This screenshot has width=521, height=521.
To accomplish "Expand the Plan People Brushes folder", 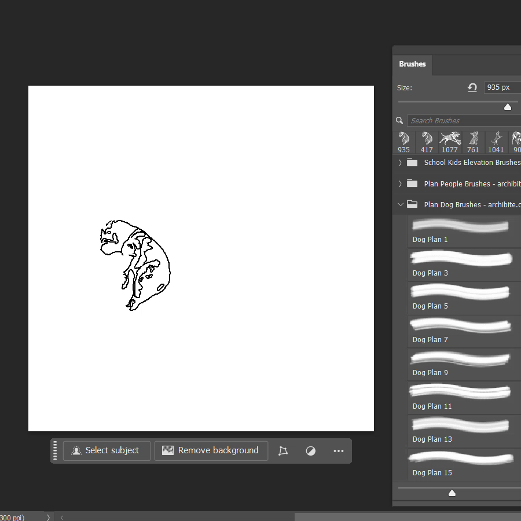I will coord(400,184).
